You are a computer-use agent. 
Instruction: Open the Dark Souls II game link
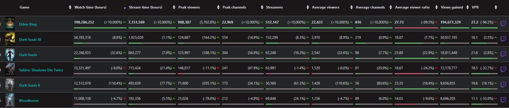point(30,85)
